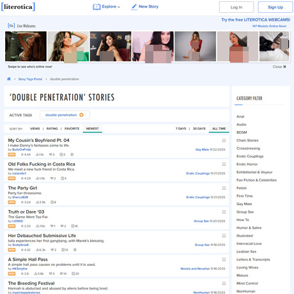Filter by How To category
This screenshot has height=294, width=294.
click(243, 220)
